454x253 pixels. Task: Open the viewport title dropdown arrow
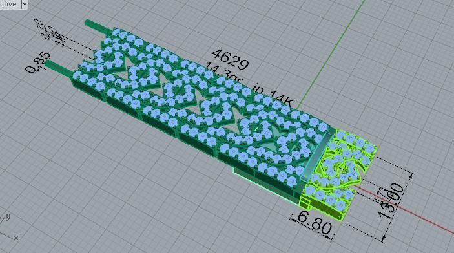pos(25,4)
